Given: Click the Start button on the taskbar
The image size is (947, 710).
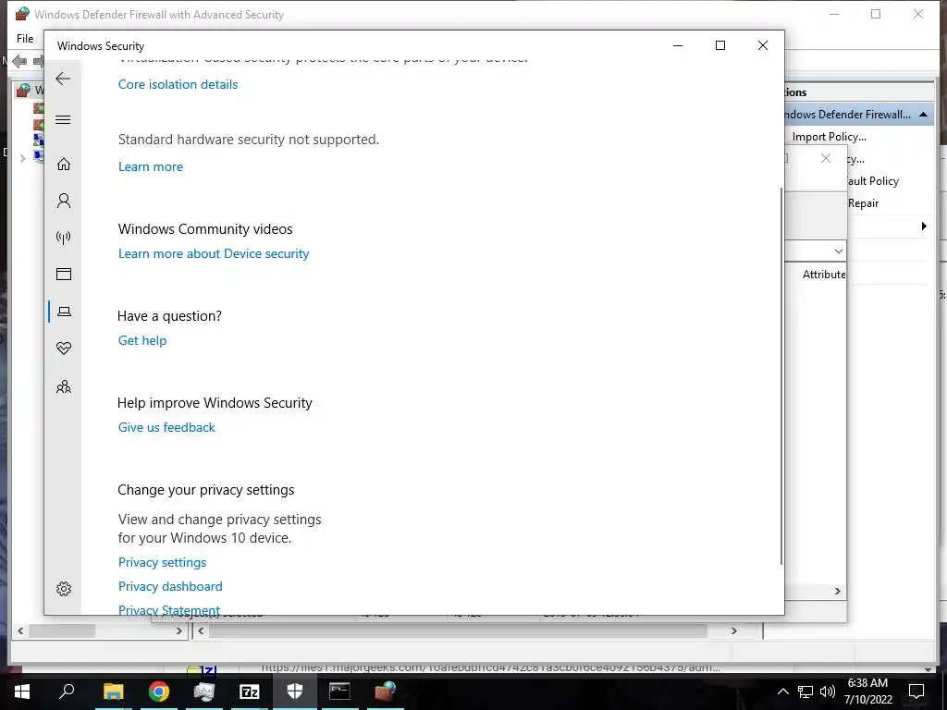Looking at the screenshot, I should [22, 692].
